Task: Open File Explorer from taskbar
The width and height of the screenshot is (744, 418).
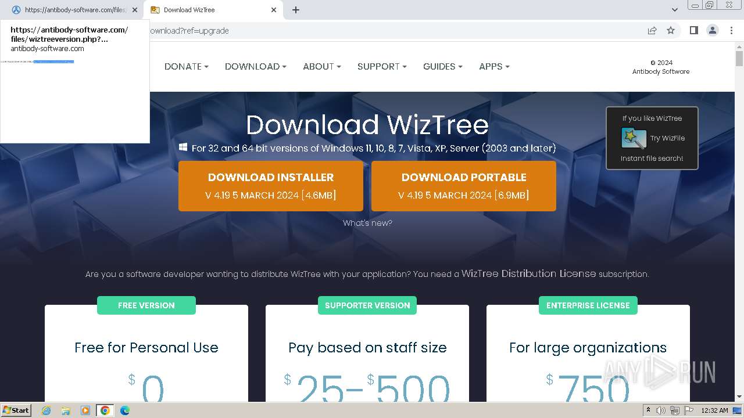Action: click(x=66, y=410)
